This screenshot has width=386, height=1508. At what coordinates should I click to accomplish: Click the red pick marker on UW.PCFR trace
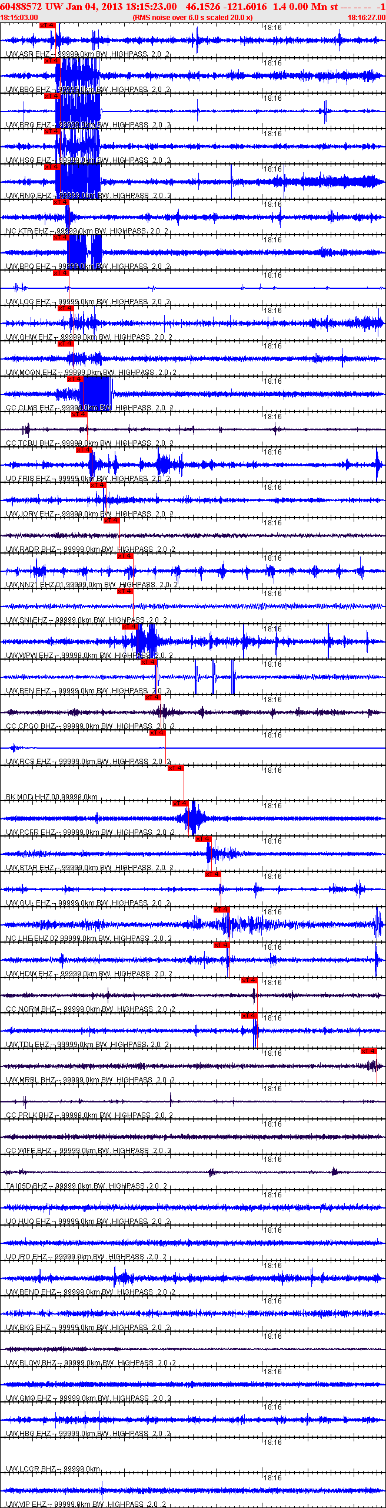click(x=180, y=804)
